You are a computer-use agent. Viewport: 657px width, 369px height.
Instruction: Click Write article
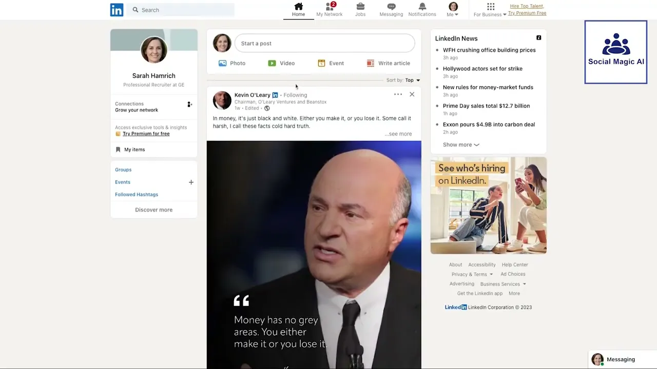tap(389, 63)
